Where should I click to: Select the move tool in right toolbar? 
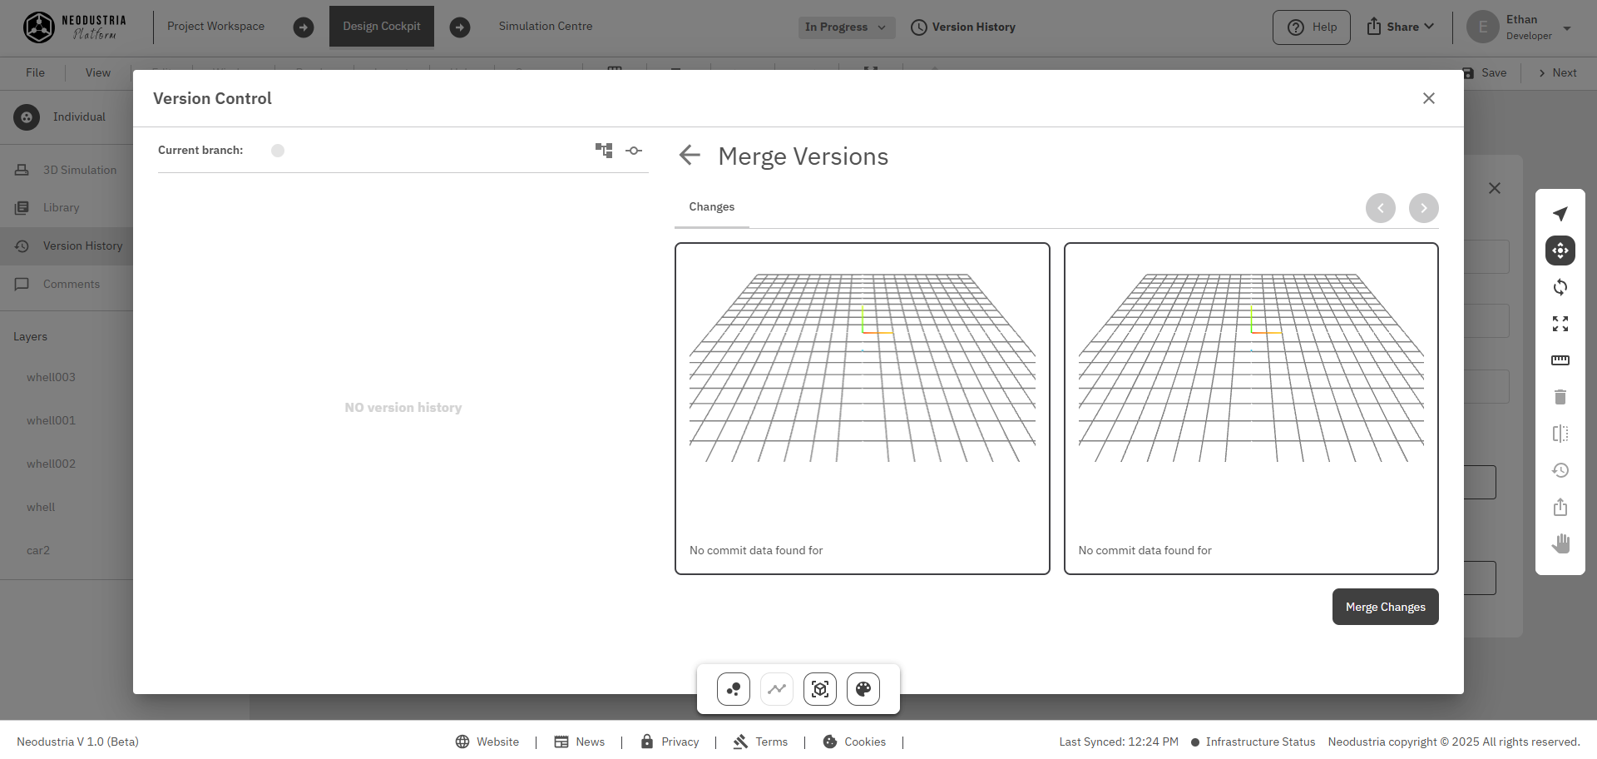pos(1560,251)
